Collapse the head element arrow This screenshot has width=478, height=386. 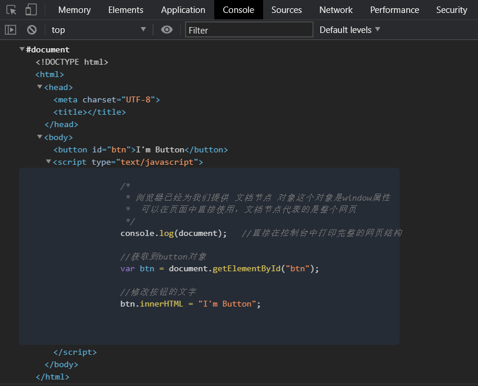39,87
